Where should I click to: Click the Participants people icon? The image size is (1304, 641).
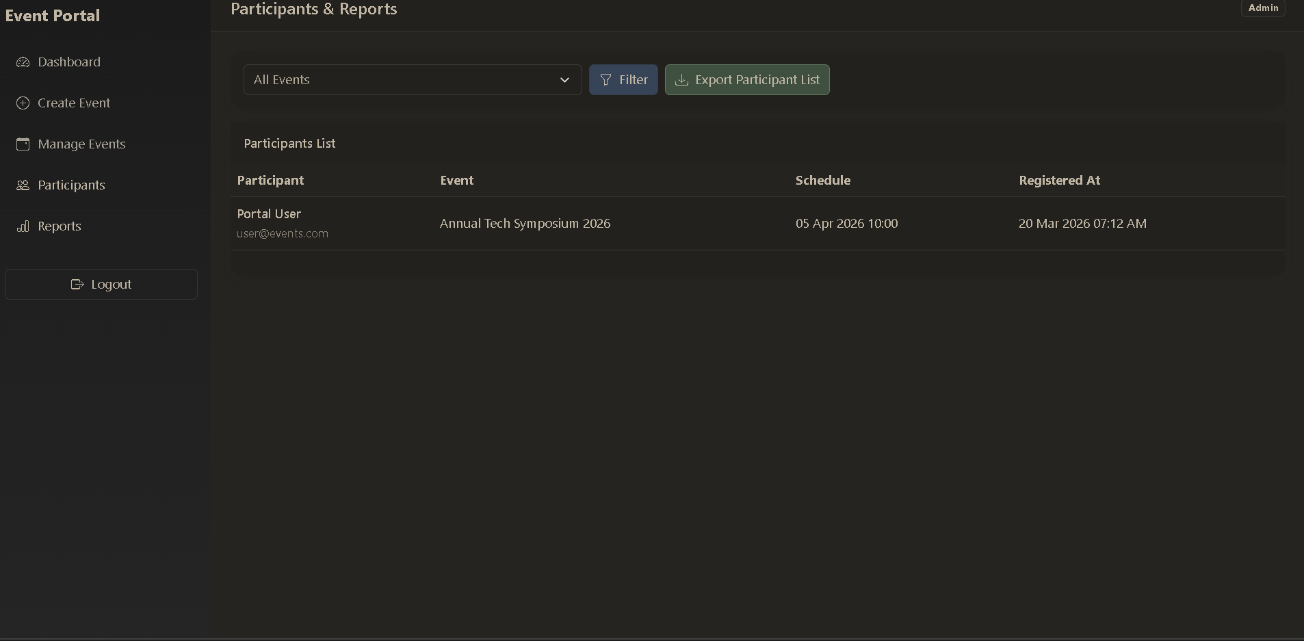tap(23, 185)
